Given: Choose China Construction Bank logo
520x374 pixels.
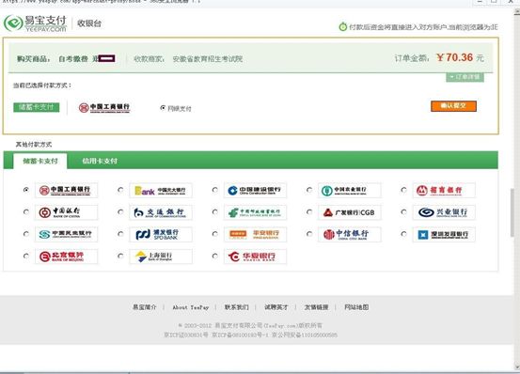Looking at the screenshot, I should [x=255, y=190].
